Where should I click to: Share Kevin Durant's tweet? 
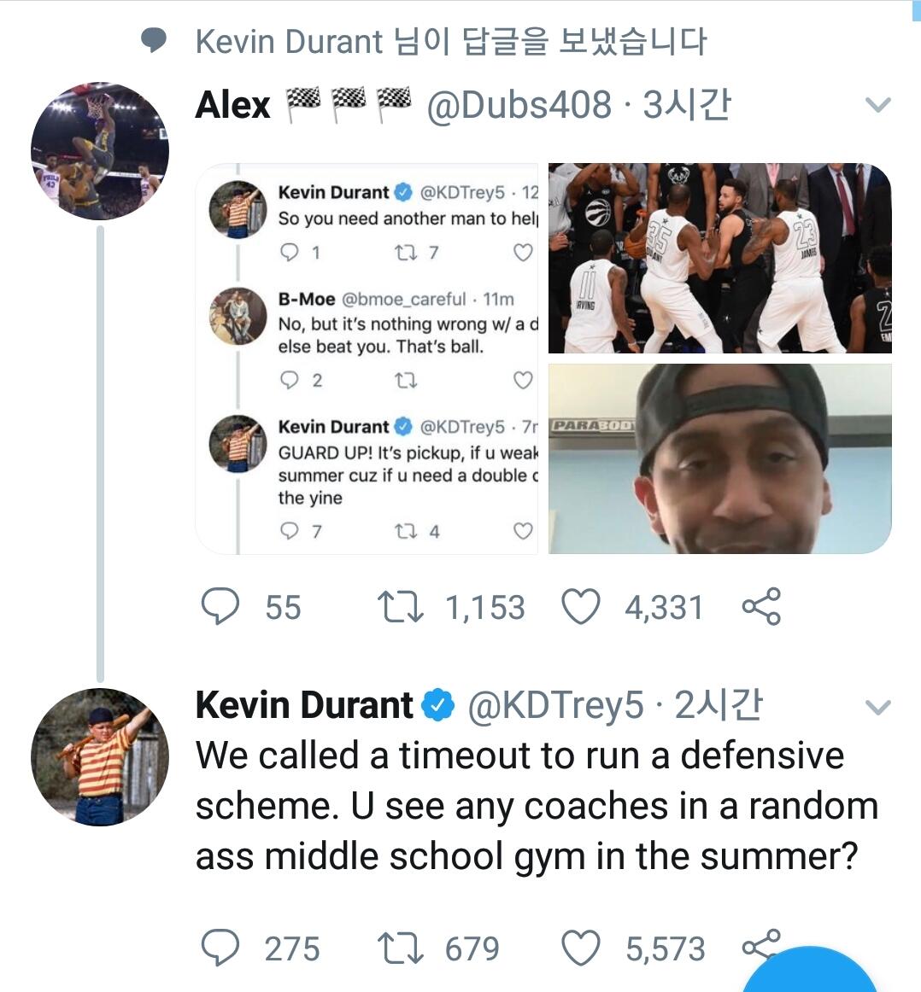[760, 944]
